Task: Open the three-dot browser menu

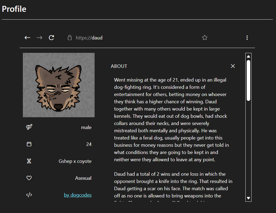Action: click(247, 38)
